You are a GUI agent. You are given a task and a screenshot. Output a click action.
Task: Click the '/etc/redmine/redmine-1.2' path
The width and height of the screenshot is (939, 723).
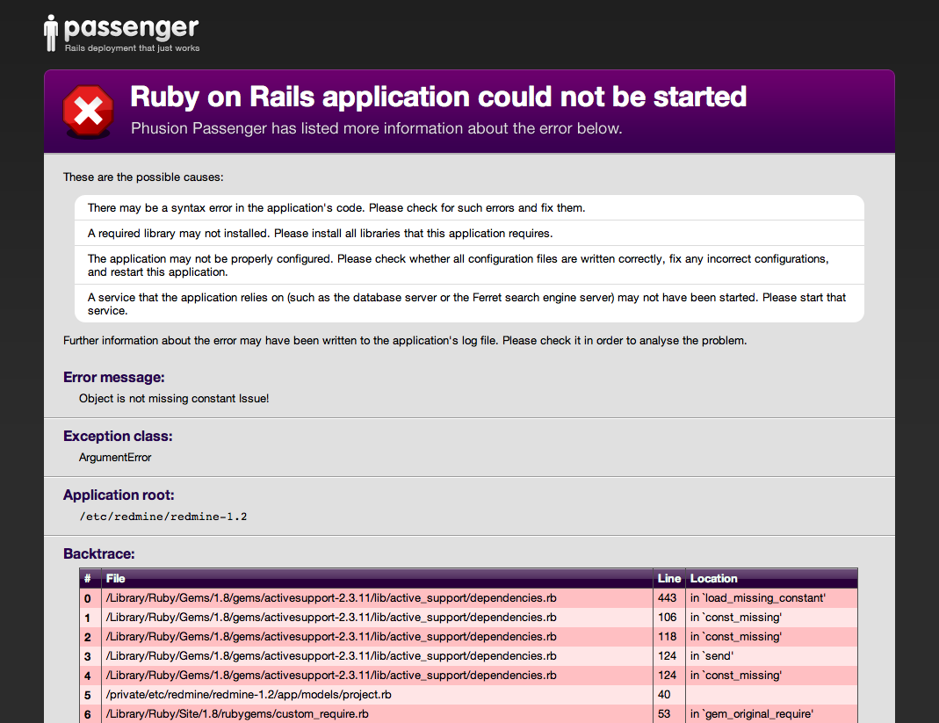163,517
